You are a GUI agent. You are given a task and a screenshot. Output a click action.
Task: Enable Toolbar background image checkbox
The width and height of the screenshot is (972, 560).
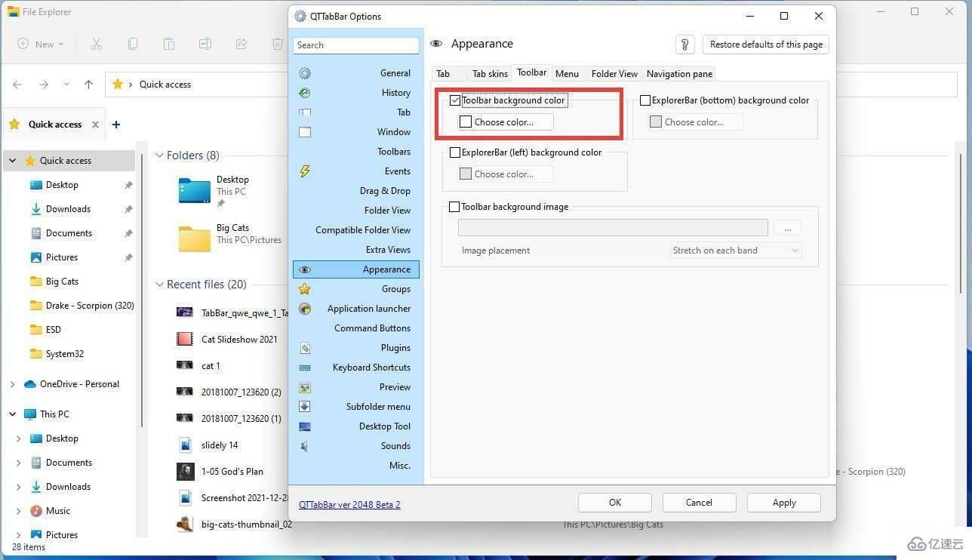[x=455, y=207]
